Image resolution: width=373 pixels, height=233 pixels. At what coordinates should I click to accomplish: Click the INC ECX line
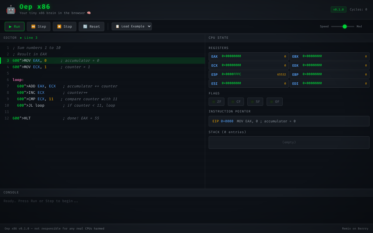click(x=102, y=93)
